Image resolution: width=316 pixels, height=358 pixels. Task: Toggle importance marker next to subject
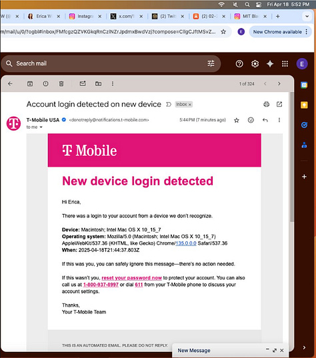(169, 105)
